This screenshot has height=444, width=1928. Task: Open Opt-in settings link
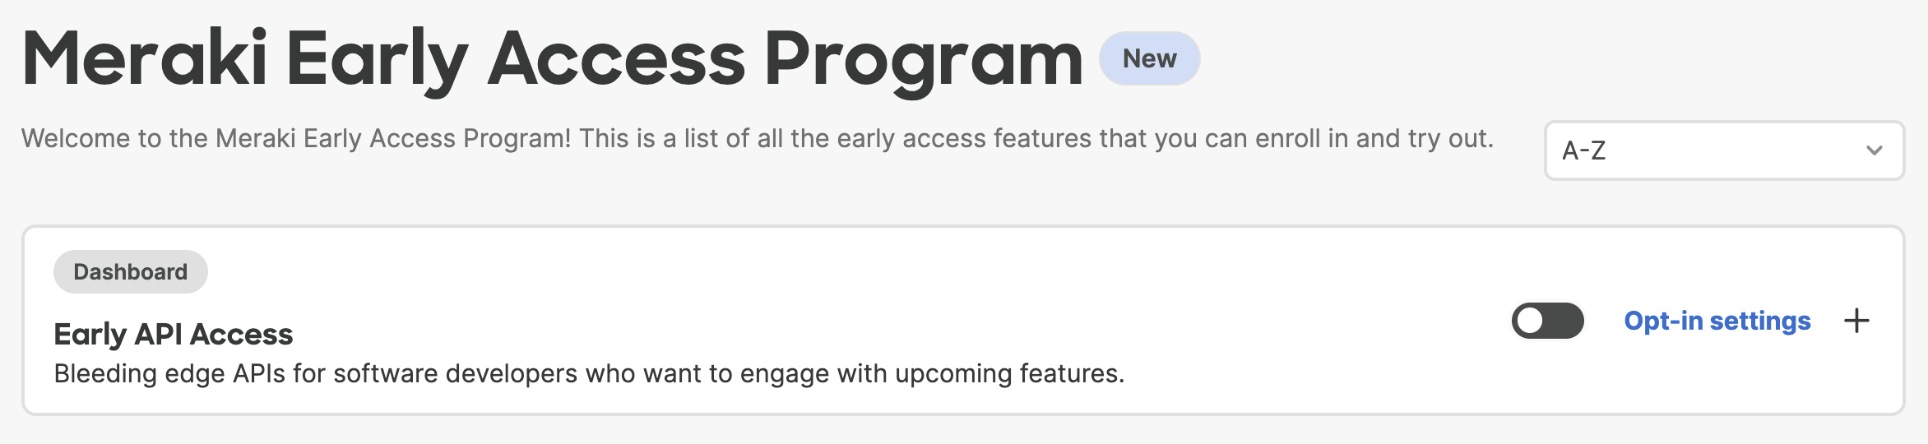pyautogui.click(x=1717, y=321)
